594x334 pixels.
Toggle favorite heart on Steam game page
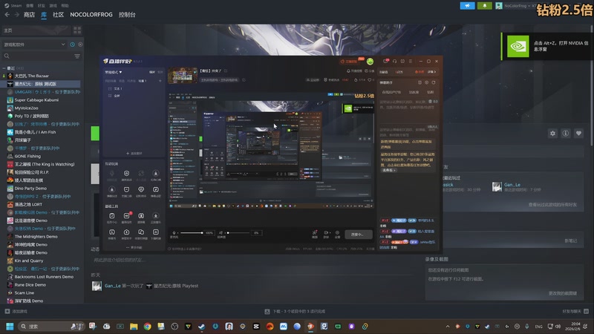click(x=578, y=134)
